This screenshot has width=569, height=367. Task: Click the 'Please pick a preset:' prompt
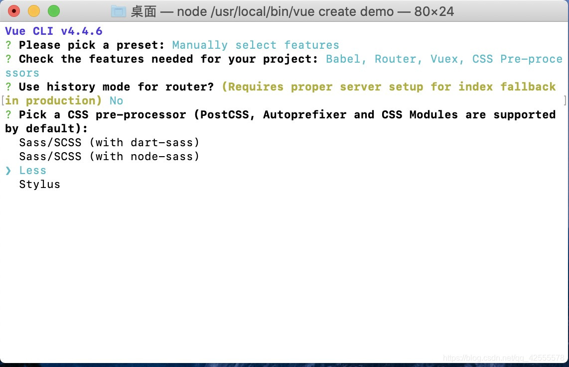(92, 45)
